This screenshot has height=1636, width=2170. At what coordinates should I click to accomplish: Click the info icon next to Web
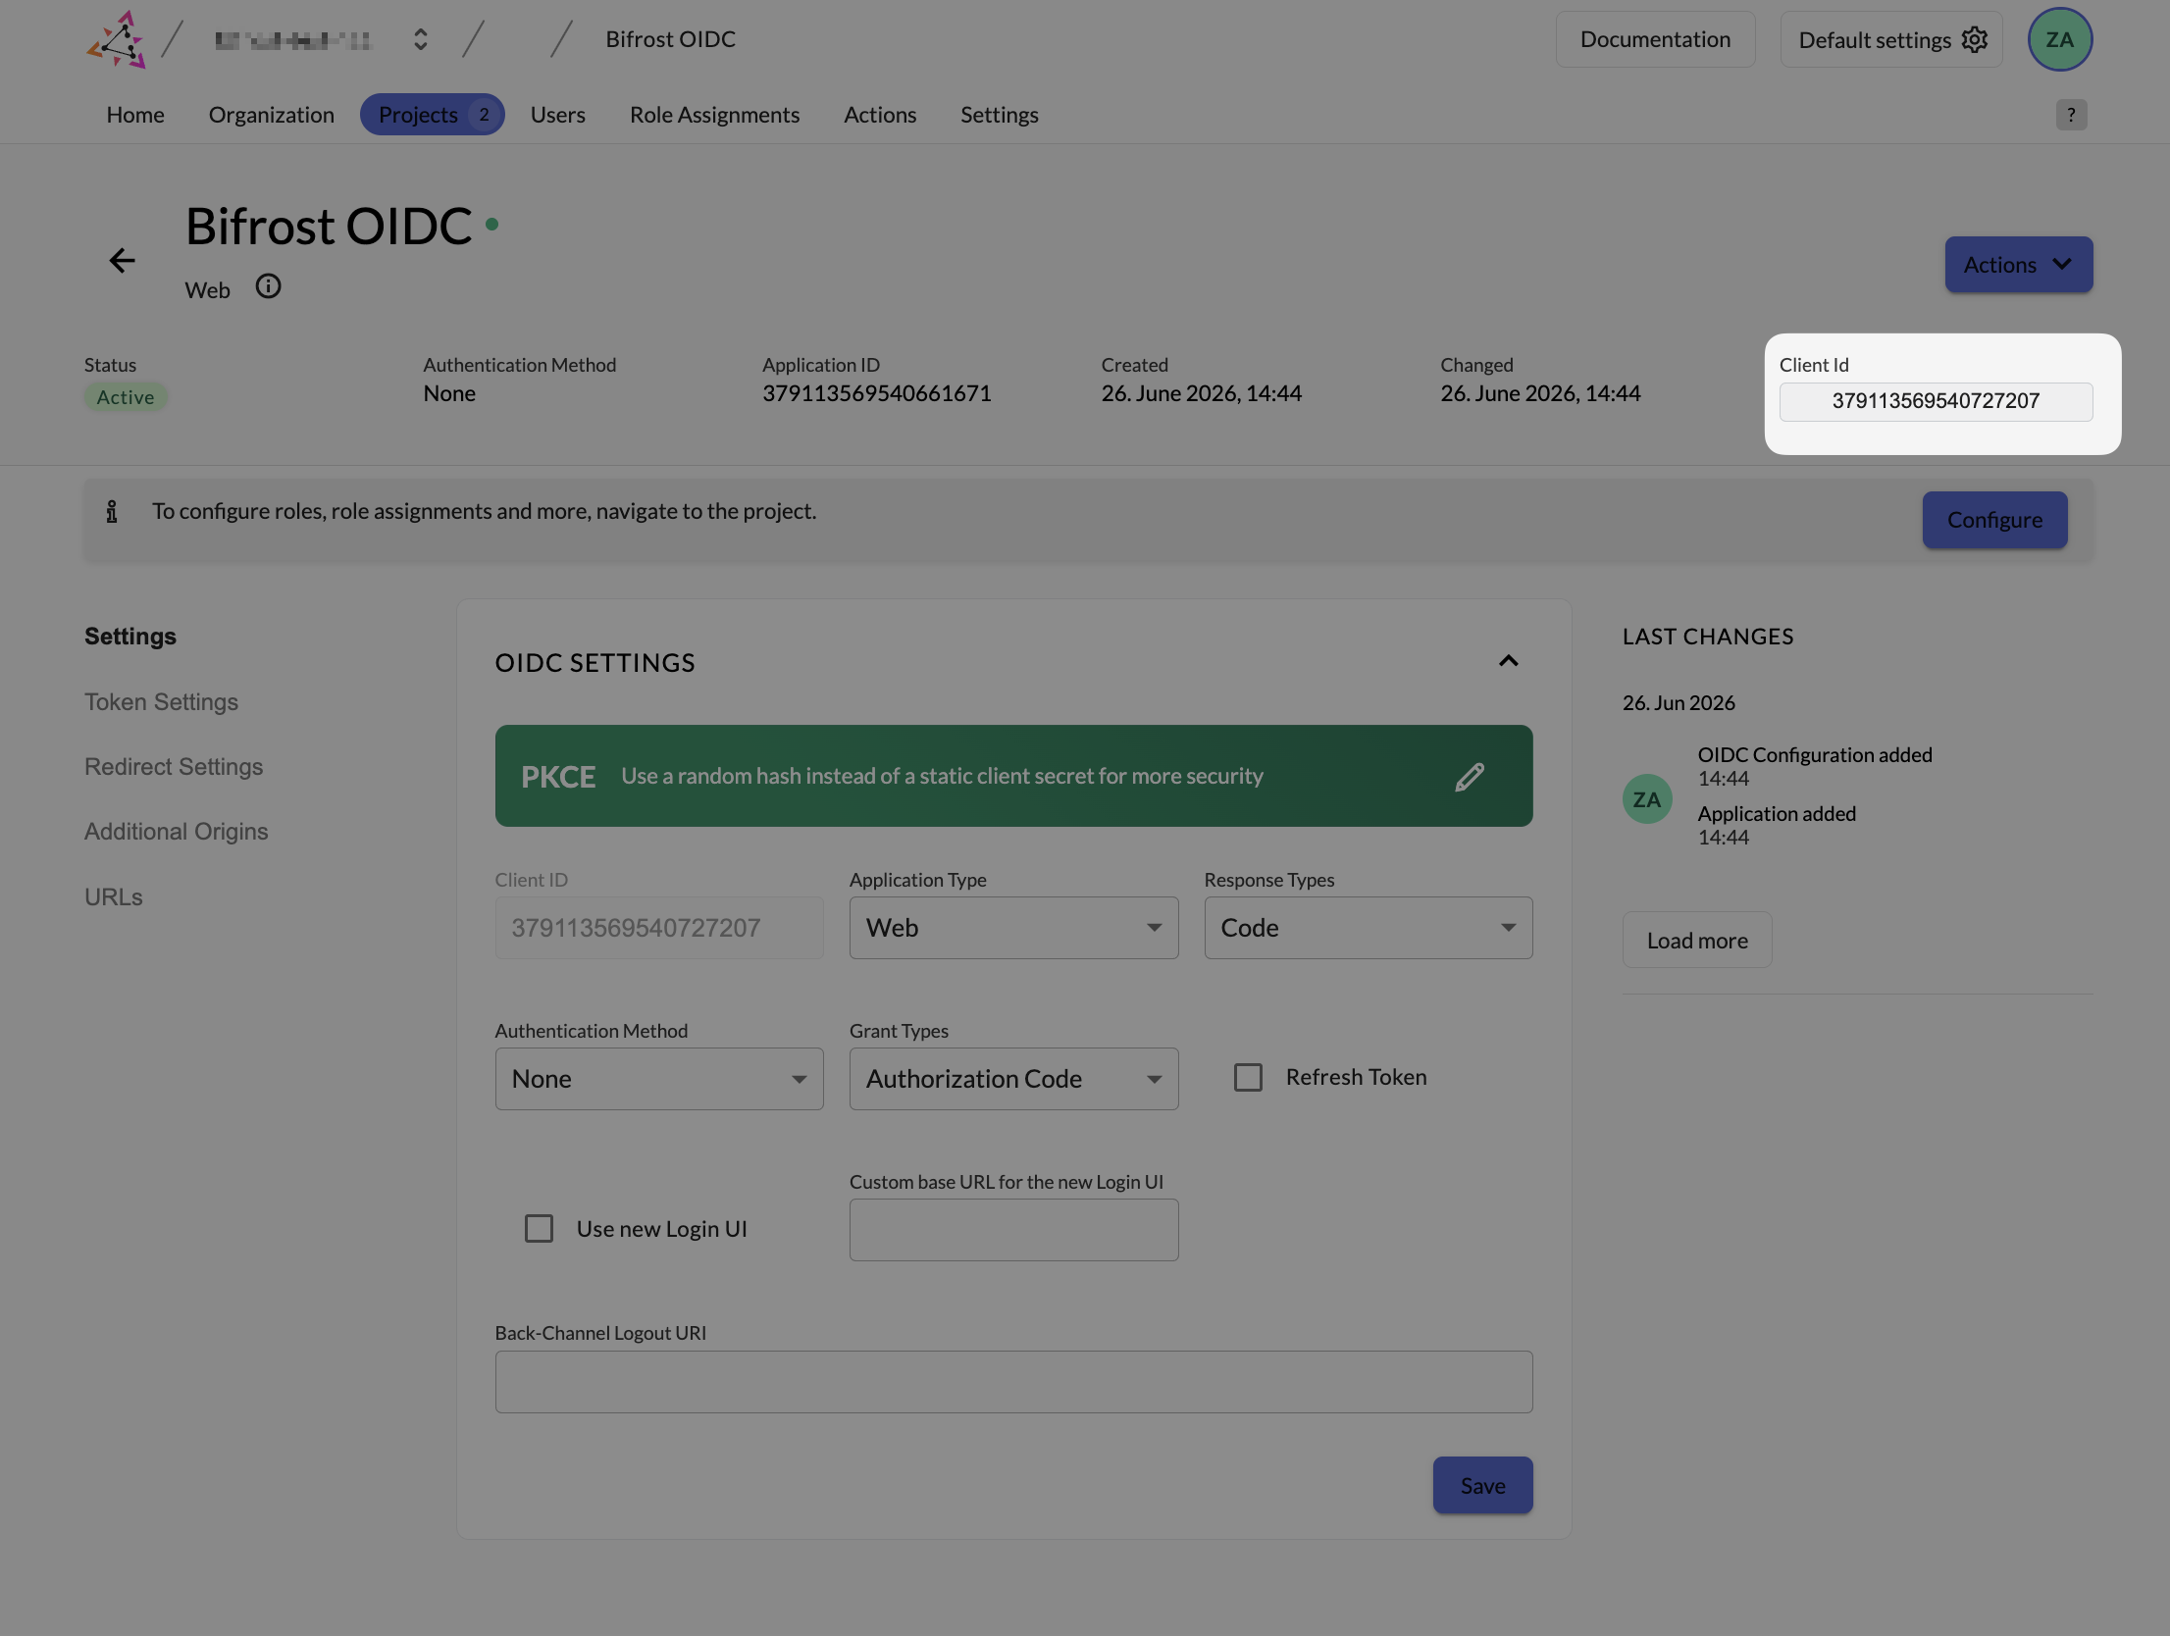click(268, 286)
